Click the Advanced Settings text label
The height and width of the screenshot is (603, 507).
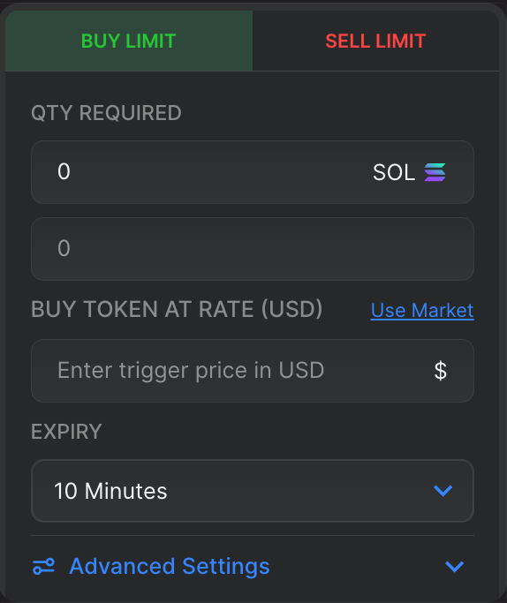click(170, 567)
